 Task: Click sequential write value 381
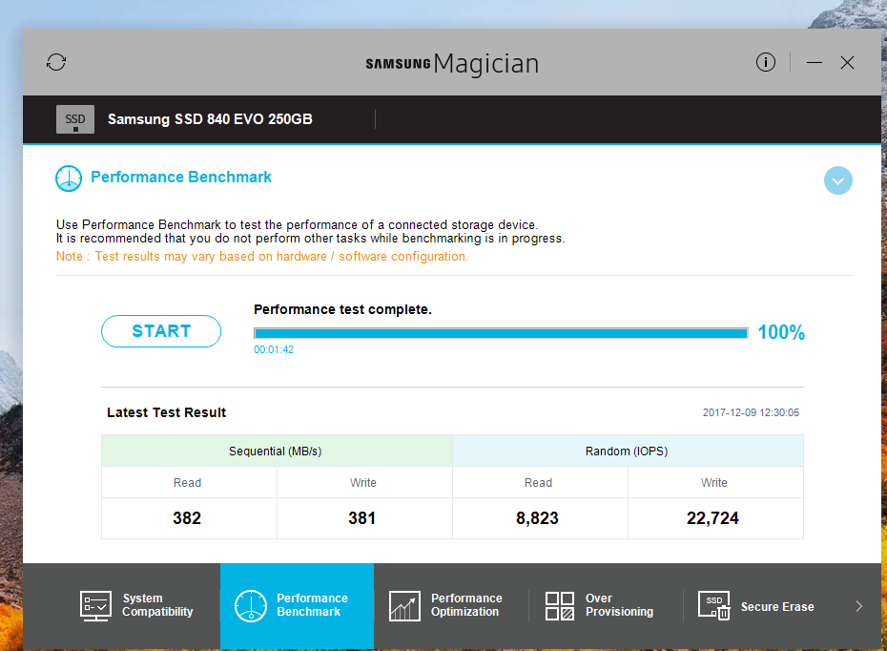(x=362, y=518)
